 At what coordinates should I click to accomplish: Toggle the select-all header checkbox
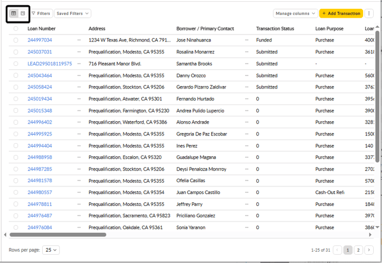pos(16,28)
